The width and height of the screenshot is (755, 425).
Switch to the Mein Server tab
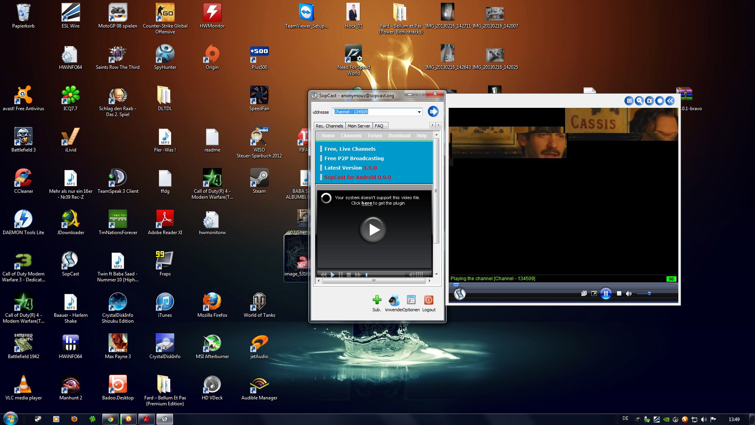click(x=359, y=126)
